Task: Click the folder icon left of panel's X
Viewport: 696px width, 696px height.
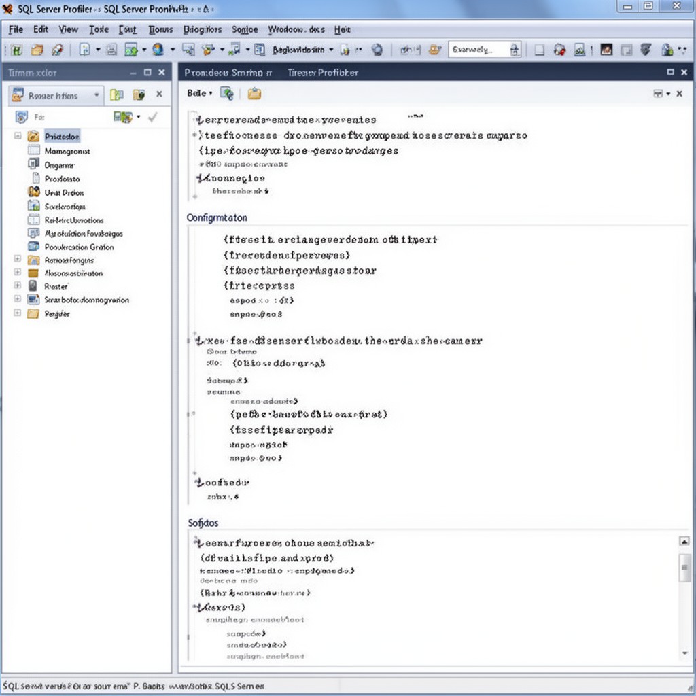Action: click(x=139, y=94)
